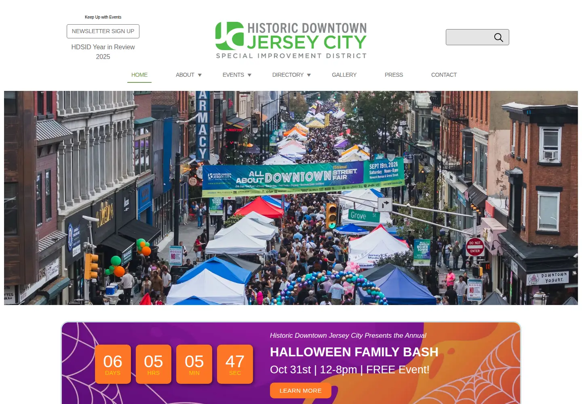Click the magnifying glass search icon

point(498,38)
